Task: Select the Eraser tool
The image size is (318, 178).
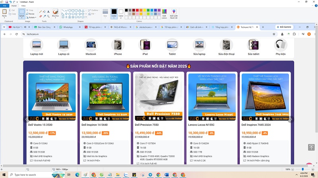Action: click(x=41, y=16)
